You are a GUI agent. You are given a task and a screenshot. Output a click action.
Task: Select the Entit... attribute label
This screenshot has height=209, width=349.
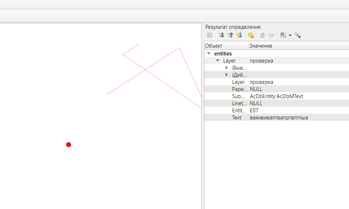(x=239, y=111)
